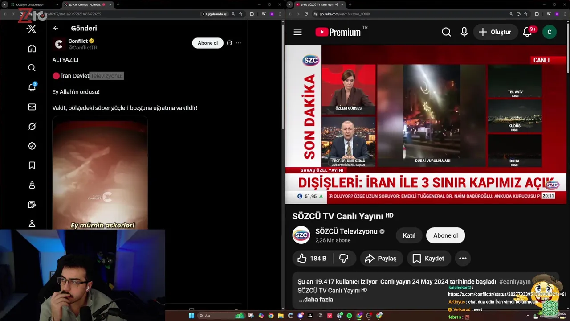Close the KickSight Link Detector tab
Image resolution: width=570 pixels, height=321 pixels.
57,4
